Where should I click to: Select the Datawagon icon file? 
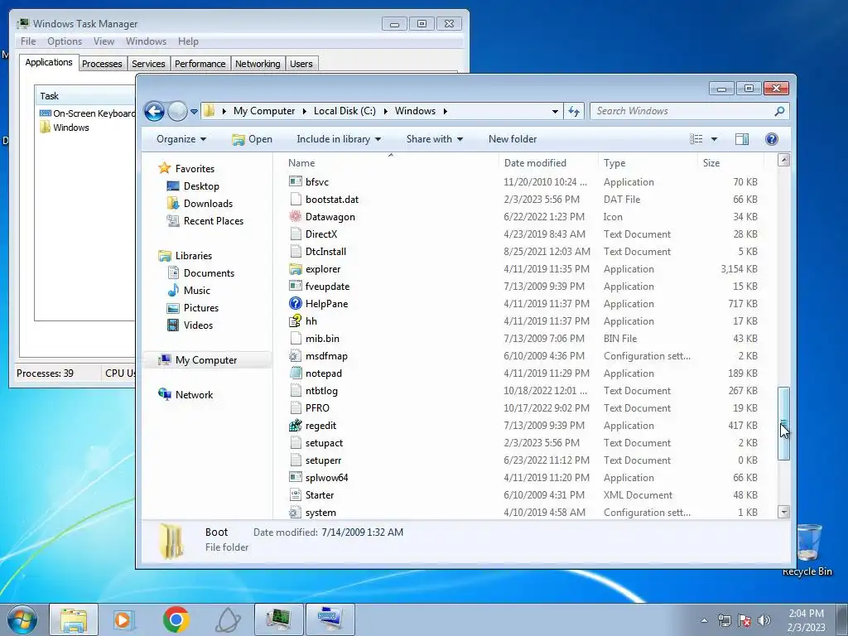(x=295, y=217)
